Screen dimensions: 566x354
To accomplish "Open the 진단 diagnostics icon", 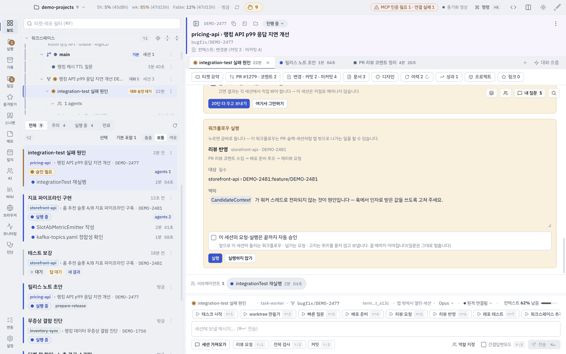I will (10, 248).
